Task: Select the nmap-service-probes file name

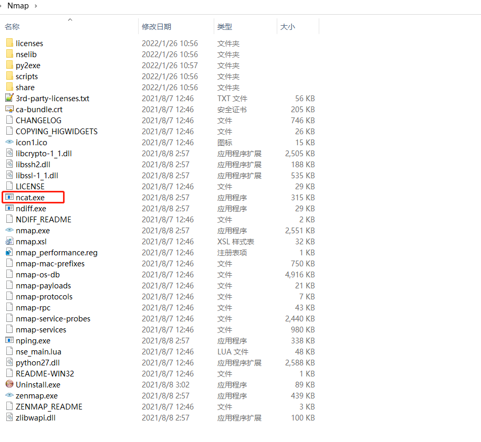Action: pyautogui.click(x=53, y=319)
